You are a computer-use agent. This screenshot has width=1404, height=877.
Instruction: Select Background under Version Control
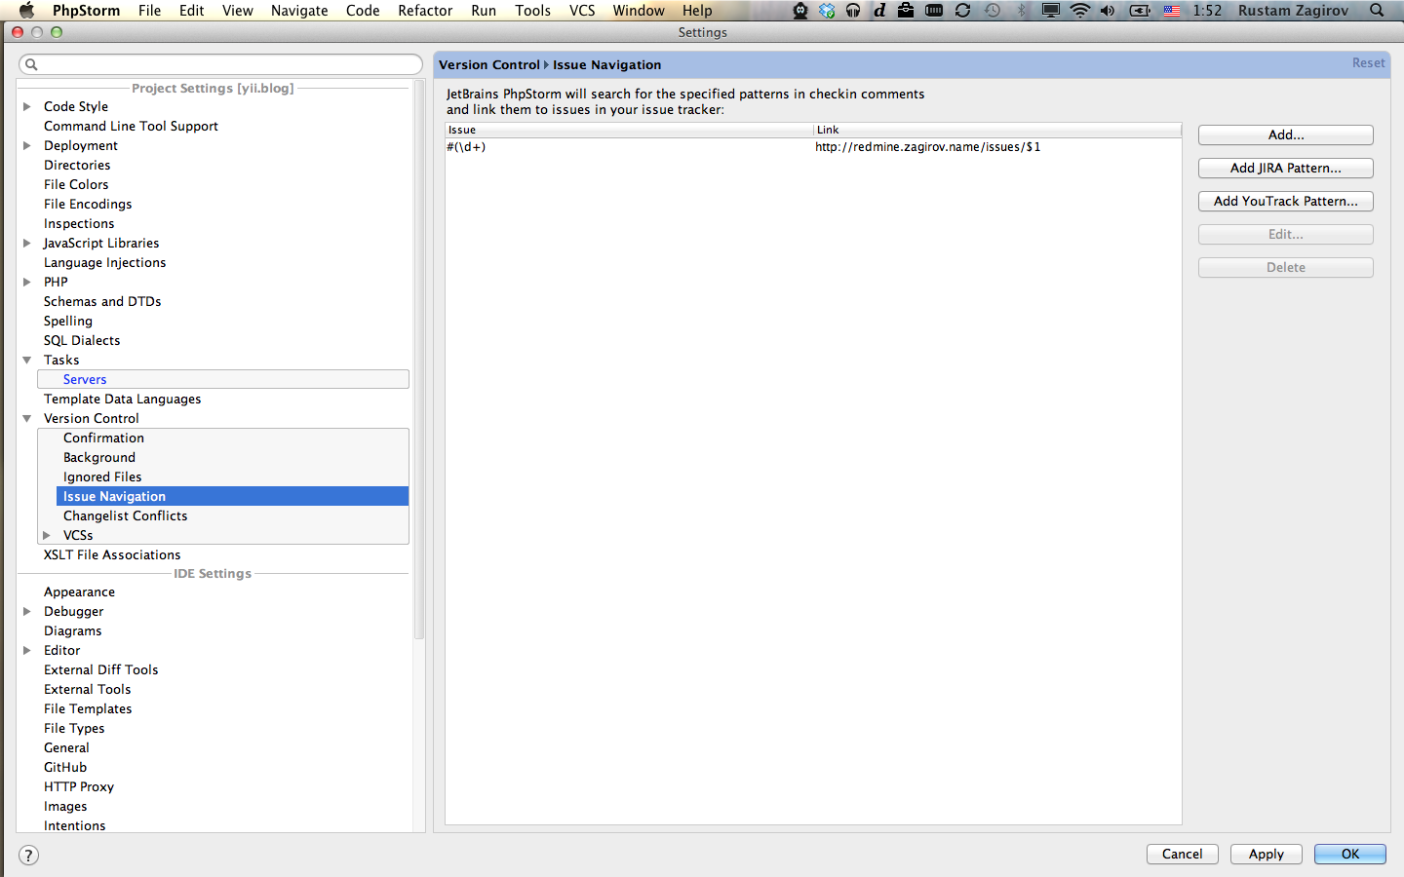point(99,457)
